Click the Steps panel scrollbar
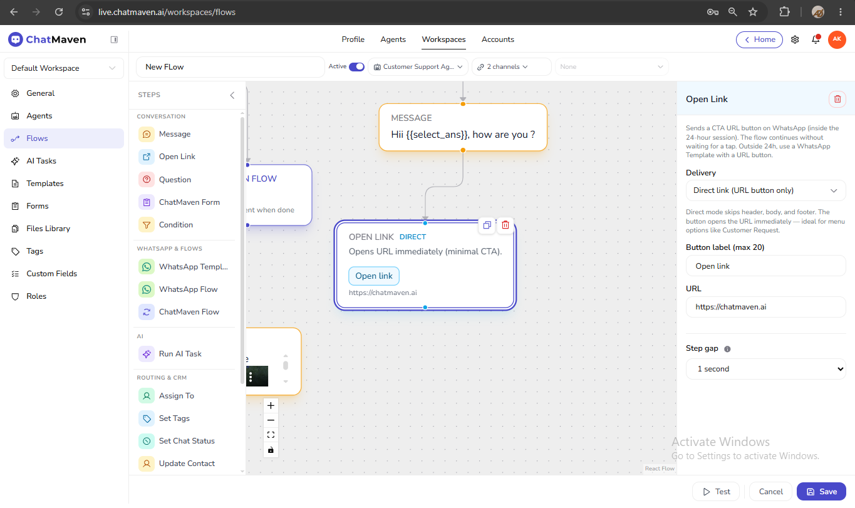 coord(242,251)
